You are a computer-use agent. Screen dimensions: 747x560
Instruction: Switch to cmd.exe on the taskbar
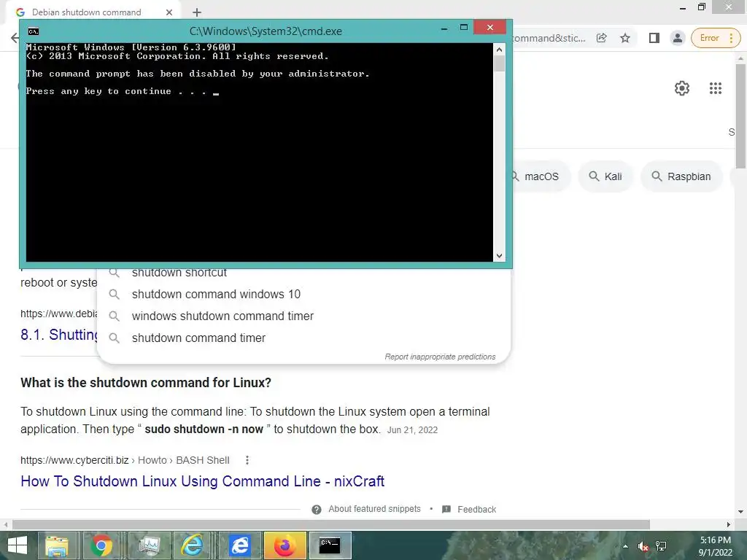tap(330, 545)
